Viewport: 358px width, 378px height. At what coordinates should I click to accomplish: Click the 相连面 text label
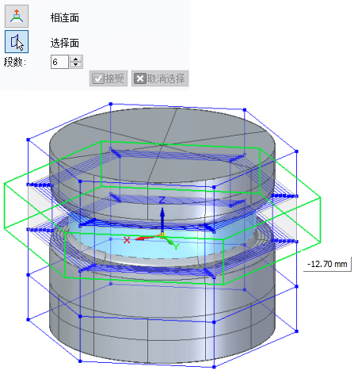coord(65,18)
